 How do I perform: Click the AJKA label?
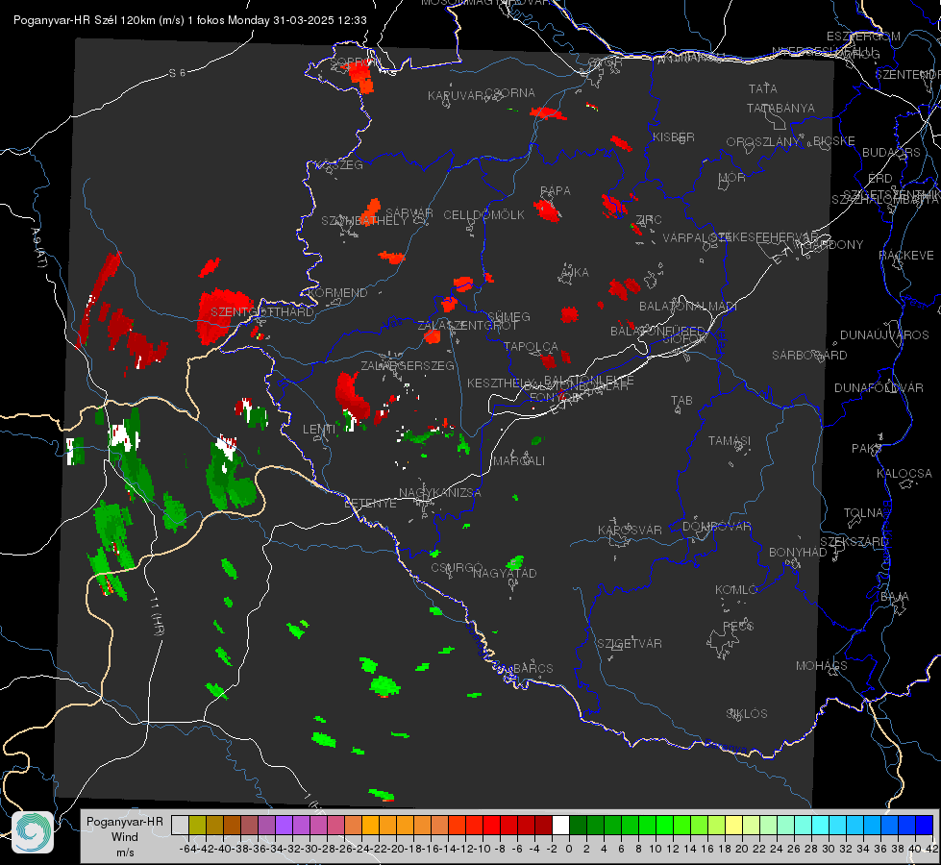click(x=575, y=272)
